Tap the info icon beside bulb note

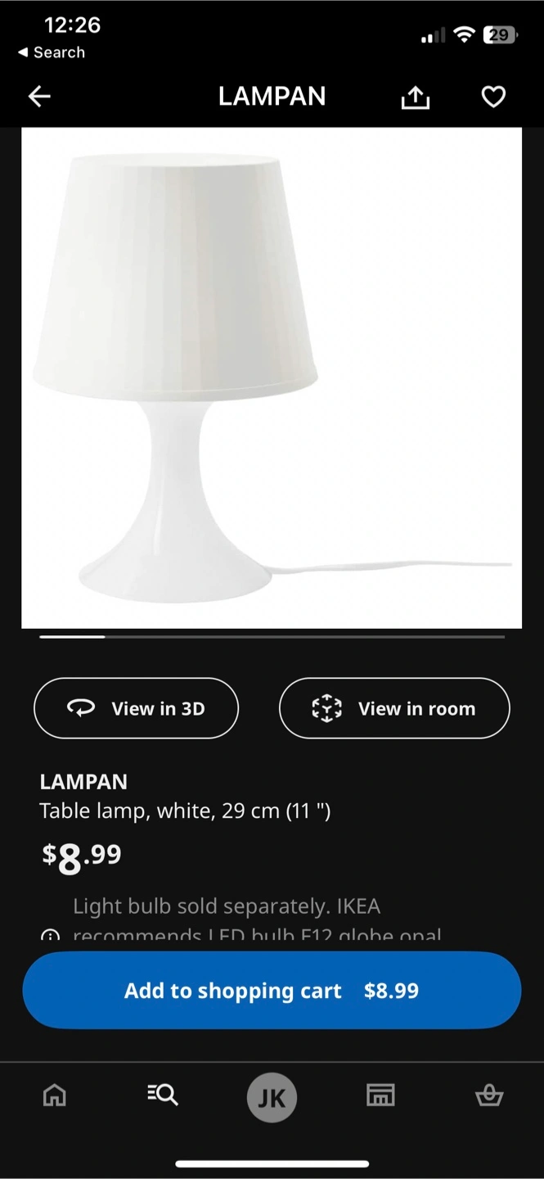[x=50, y=935]
